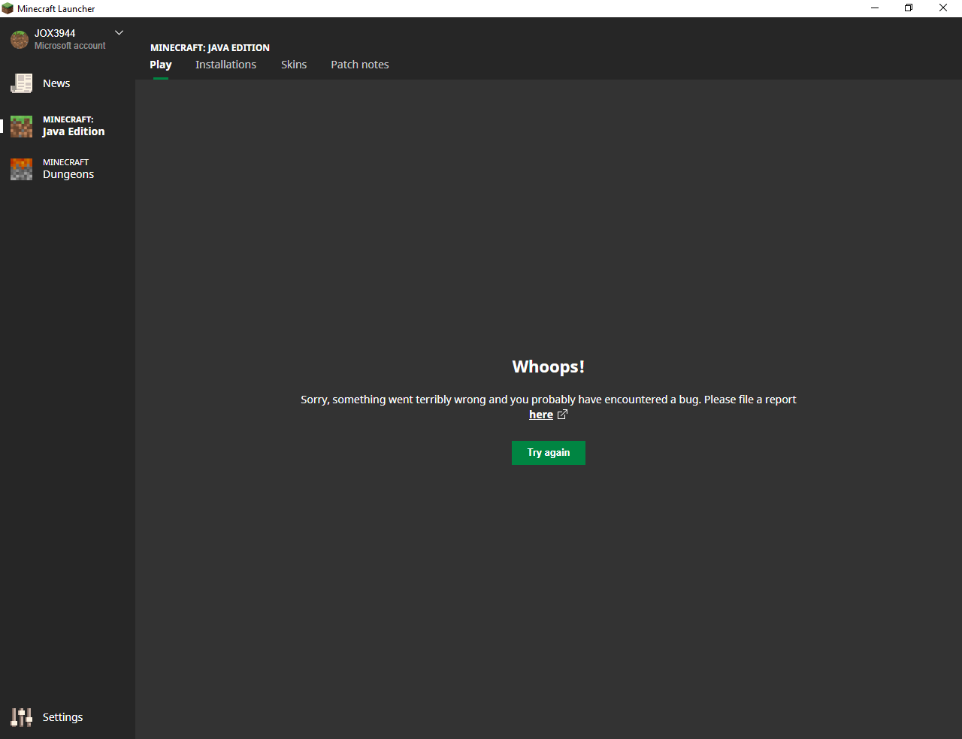Click the Minecraft Launcher title bar icon

point(8,8)
